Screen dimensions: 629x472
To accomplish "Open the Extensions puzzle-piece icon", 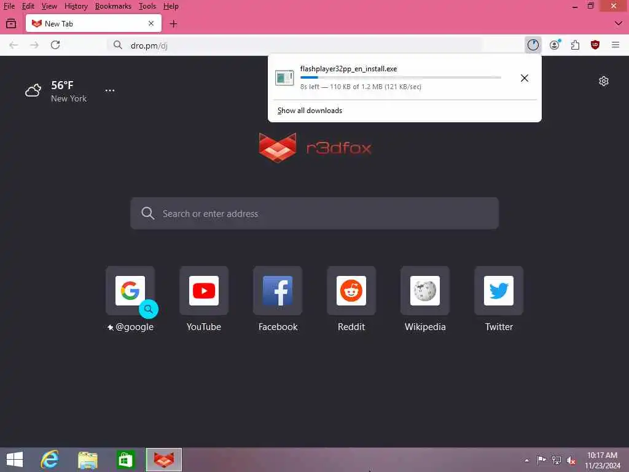I will click(575, 45).
